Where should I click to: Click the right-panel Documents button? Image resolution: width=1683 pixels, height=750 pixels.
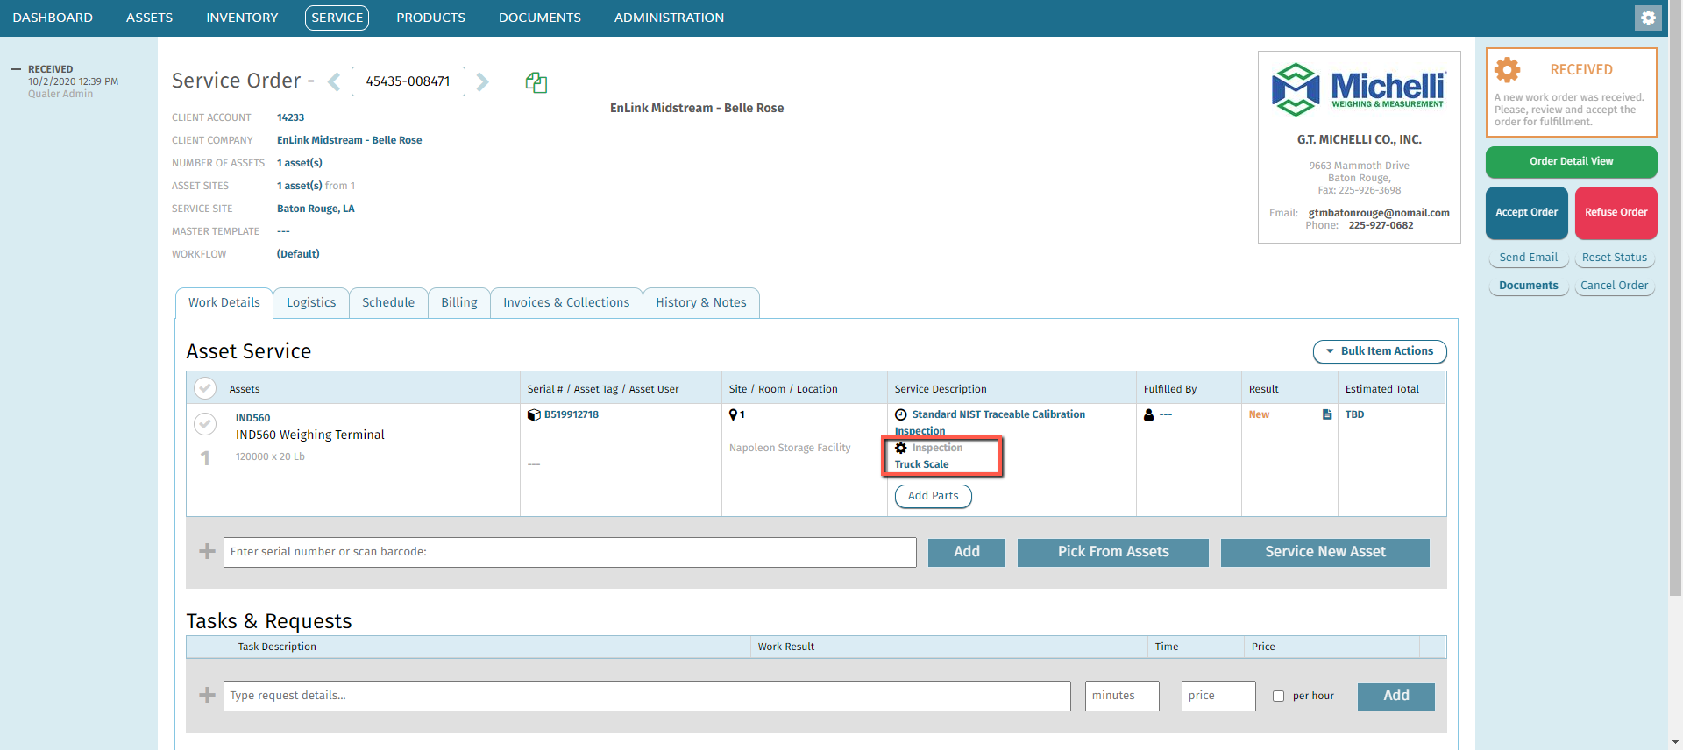(x=1528, y=286)
